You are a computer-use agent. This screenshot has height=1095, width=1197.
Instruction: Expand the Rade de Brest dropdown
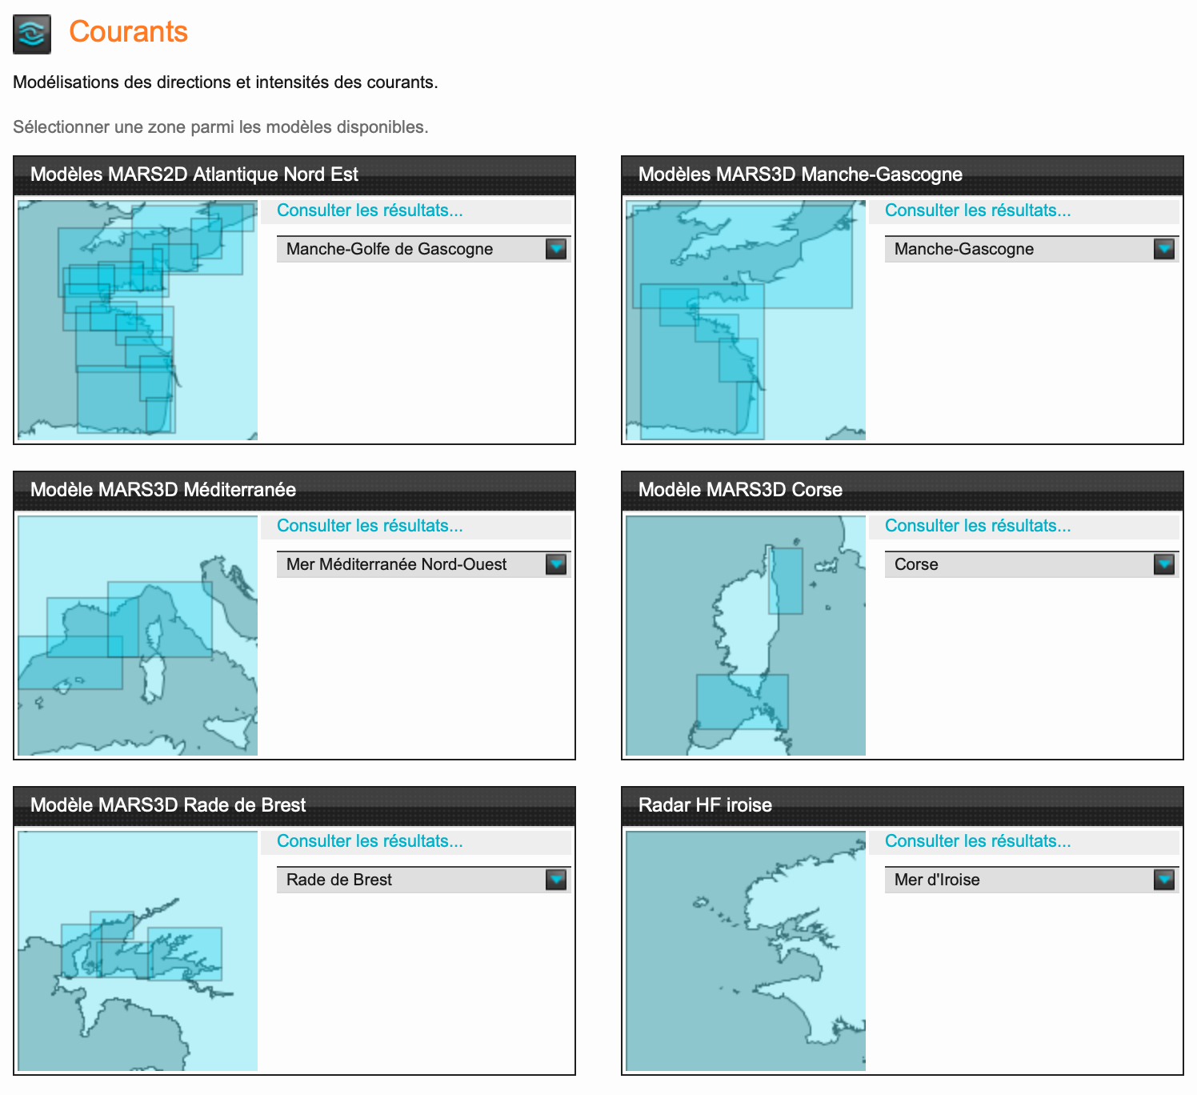pos(423,880)
